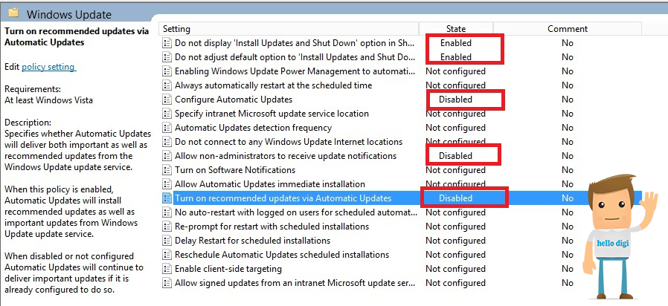Click the Windows Update folder icon
This screenshot has width=668, height=306.
[13, 13]
